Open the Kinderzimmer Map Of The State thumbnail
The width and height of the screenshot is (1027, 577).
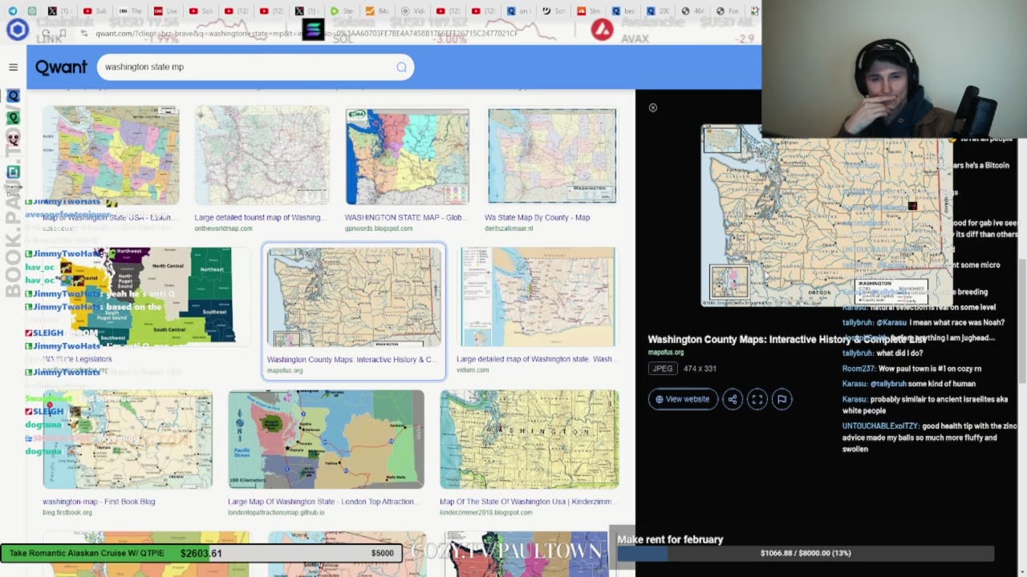tap(530, 439)
